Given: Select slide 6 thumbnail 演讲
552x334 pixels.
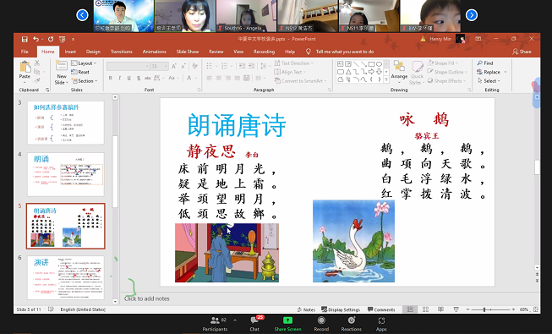Looking at the screenshot, I should pyautogui.click(x=65, y=277).
